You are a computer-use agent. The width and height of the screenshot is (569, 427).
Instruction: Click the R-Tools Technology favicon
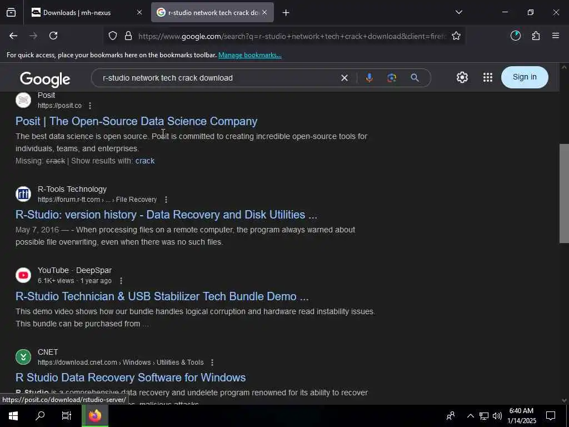tap(23, 194)
